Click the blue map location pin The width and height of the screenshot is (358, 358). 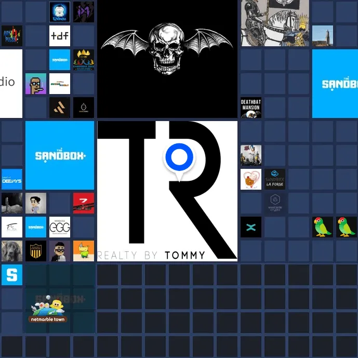(179, 162)
